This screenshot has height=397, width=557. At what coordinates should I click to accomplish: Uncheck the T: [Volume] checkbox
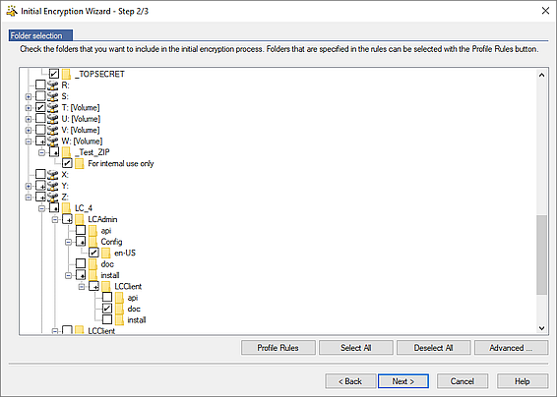[x=40, y=107]
